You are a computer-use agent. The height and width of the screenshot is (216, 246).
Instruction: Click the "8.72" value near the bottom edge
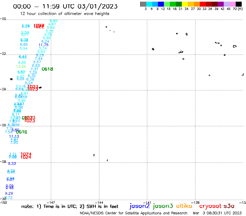pyautogui.click(x=9, y=198)
